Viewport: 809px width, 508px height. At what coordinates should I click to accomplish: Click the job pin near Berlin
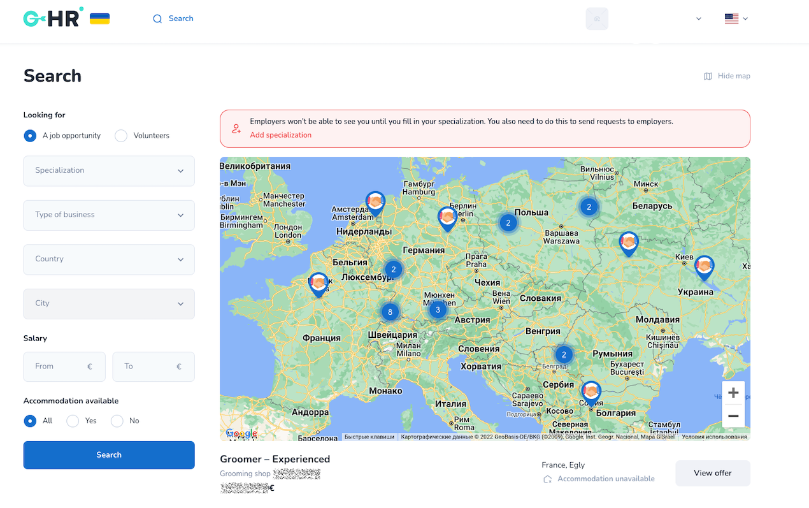pos(448,218)
